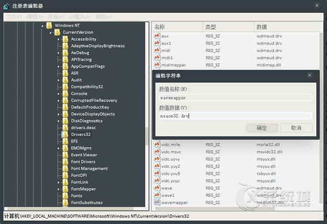Confirm with the 确定 button
The width and height of the screenshot is (327, 224).
[x=262, y=128]
